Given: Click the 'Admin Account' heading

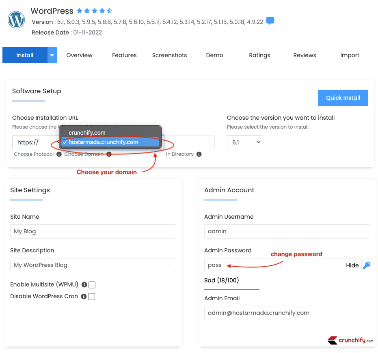Looking at the screenshot, I should (x=229, y=190).
